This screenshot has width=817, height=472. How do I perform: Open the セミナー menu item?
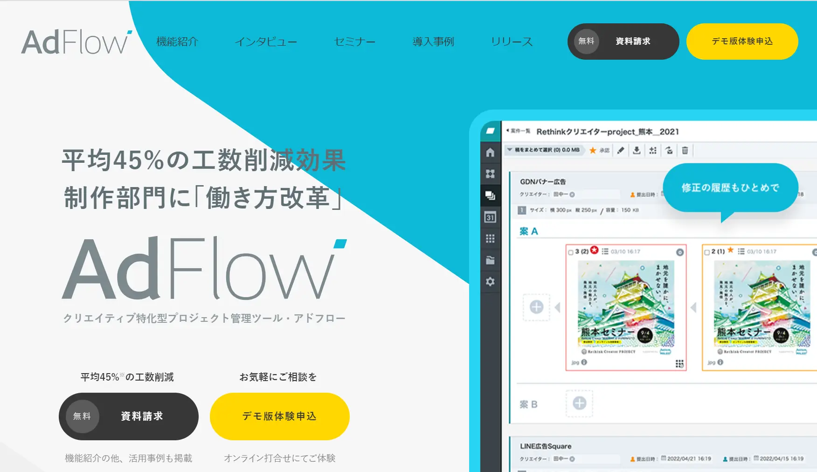(x=354, y=42)
